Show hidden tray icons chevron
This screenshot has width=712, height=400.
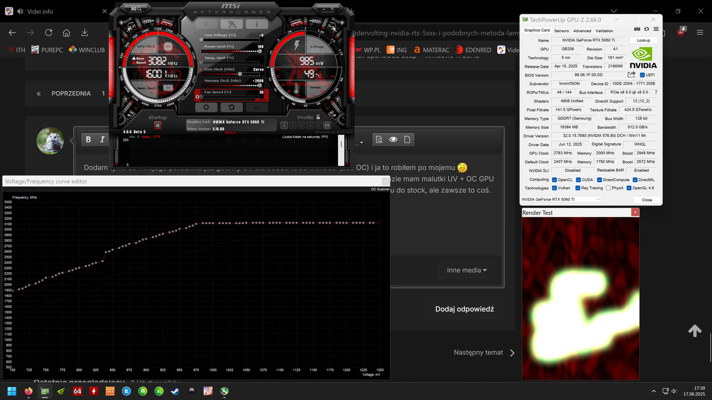[x=654, y=391]
